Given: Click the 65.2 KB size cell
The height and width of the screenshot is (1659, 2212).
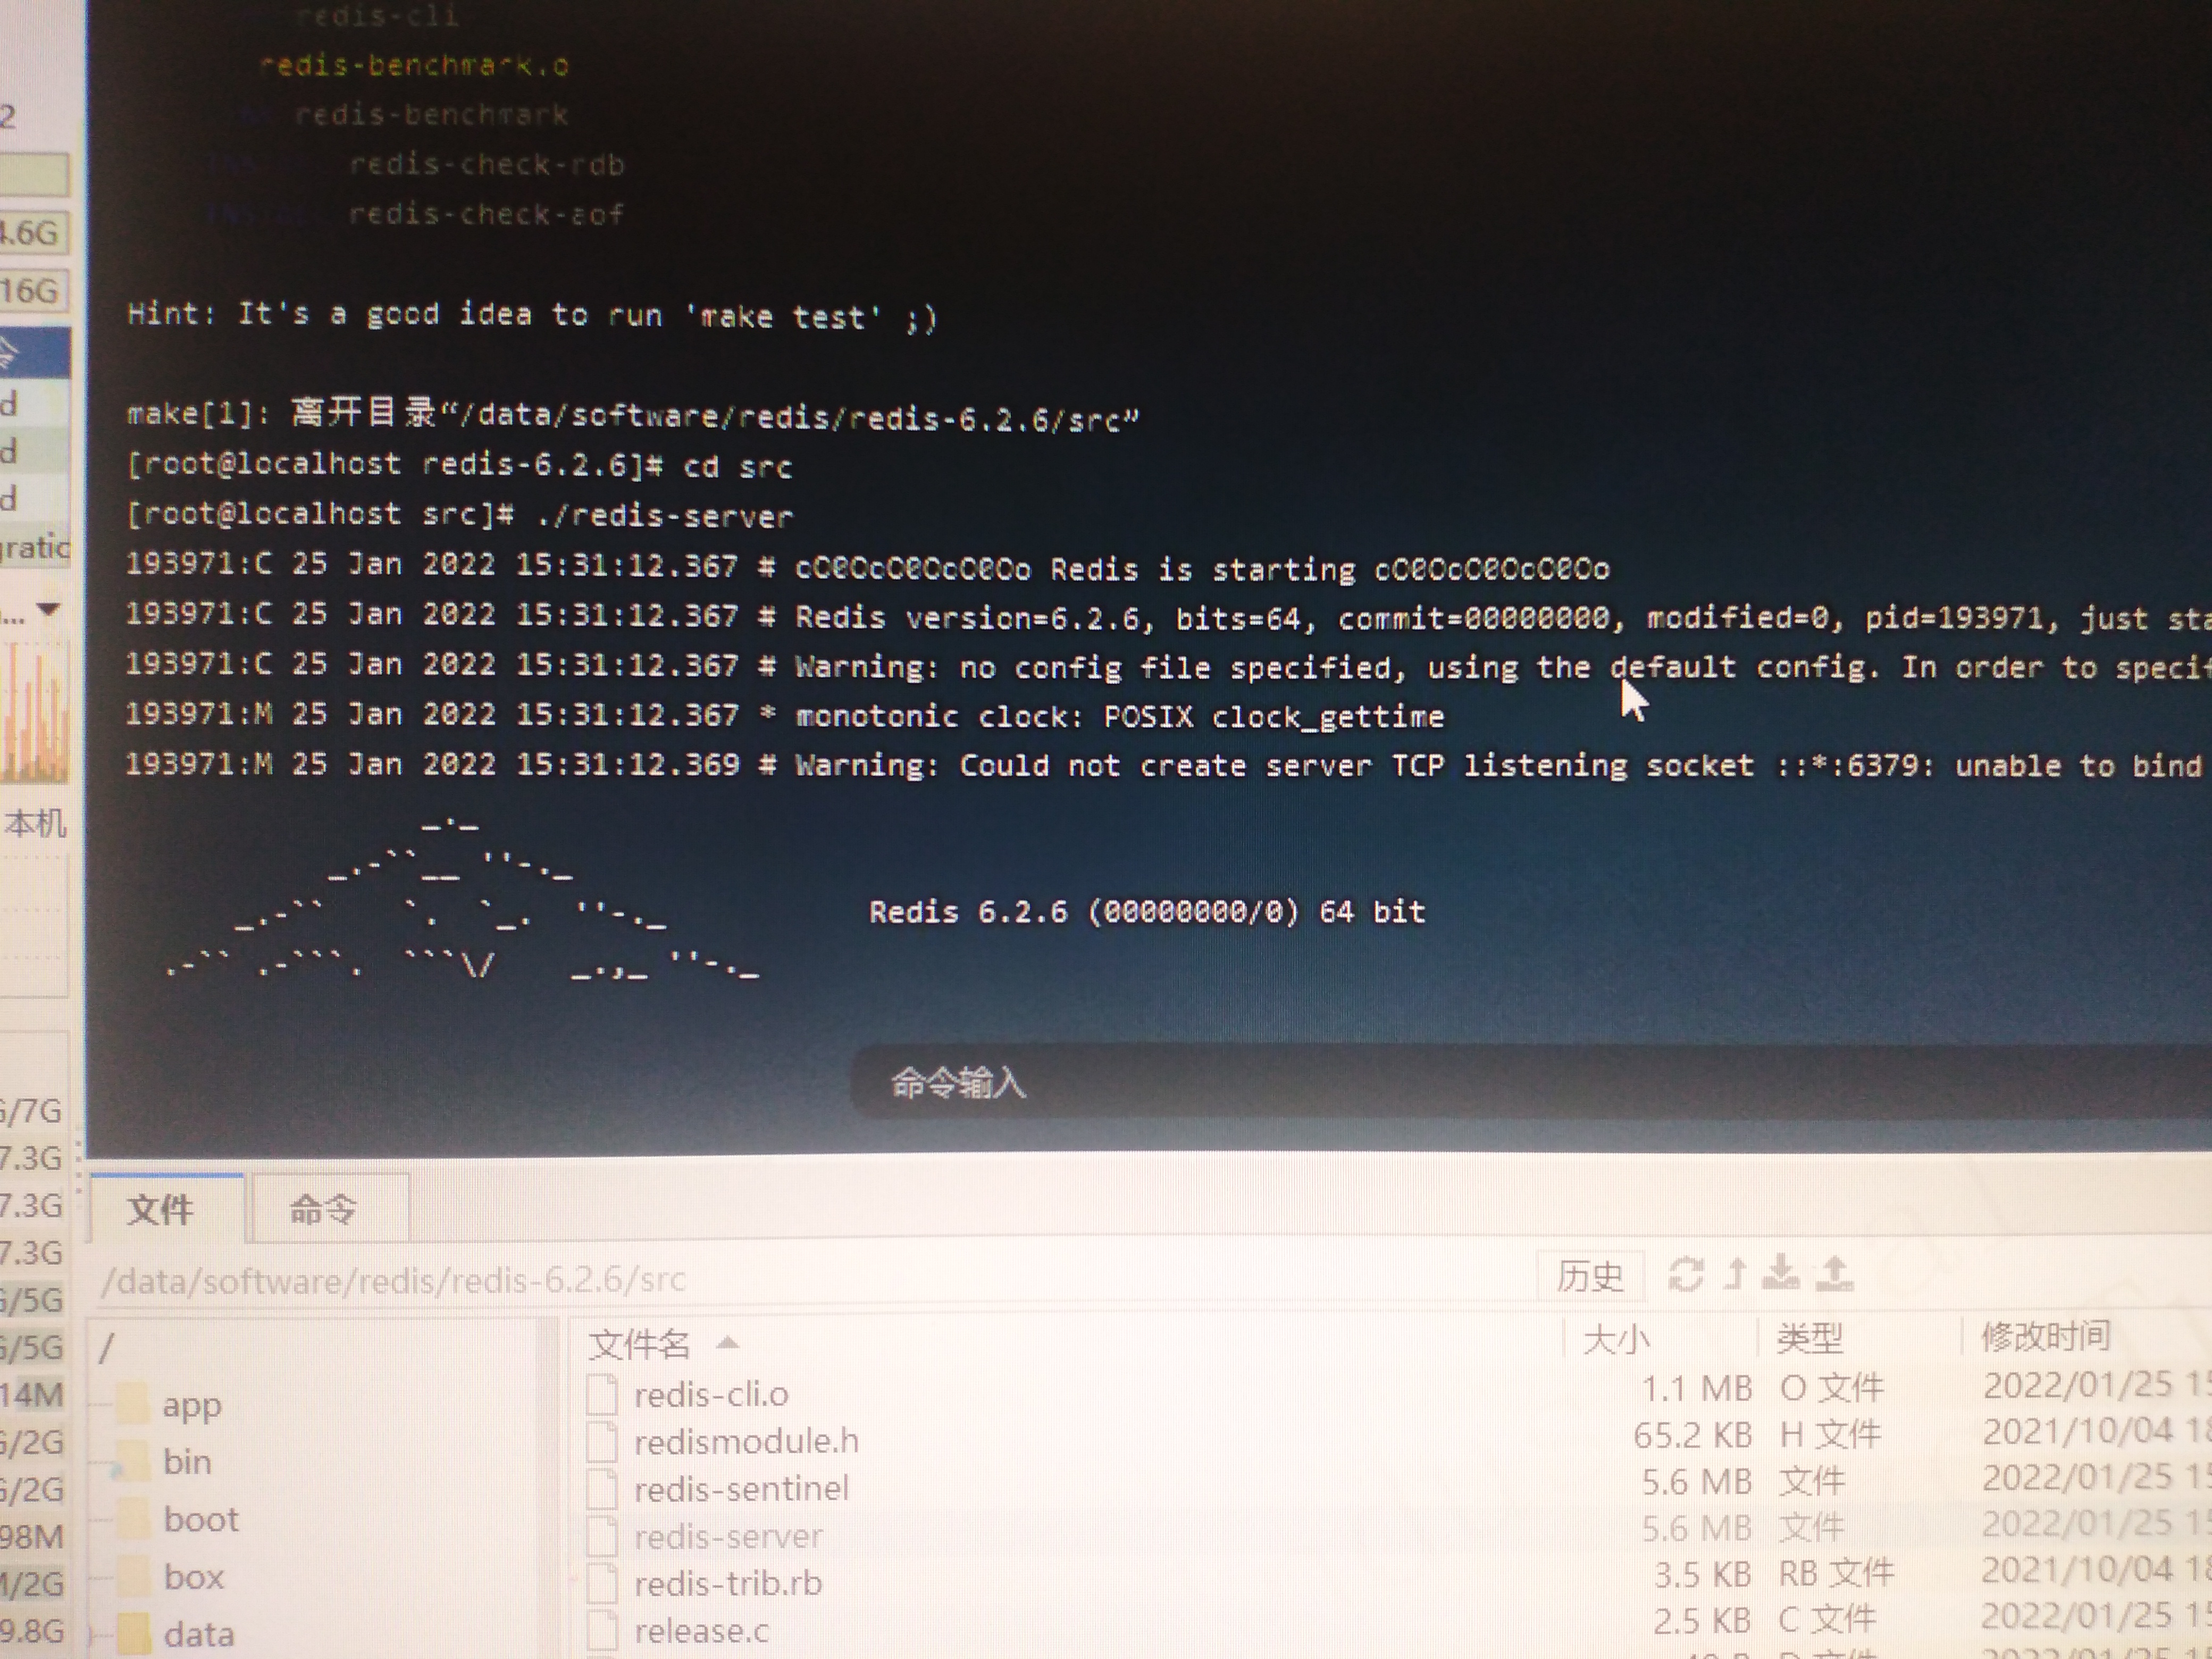Looking at the screenshot, I should pos(1692,1435).
